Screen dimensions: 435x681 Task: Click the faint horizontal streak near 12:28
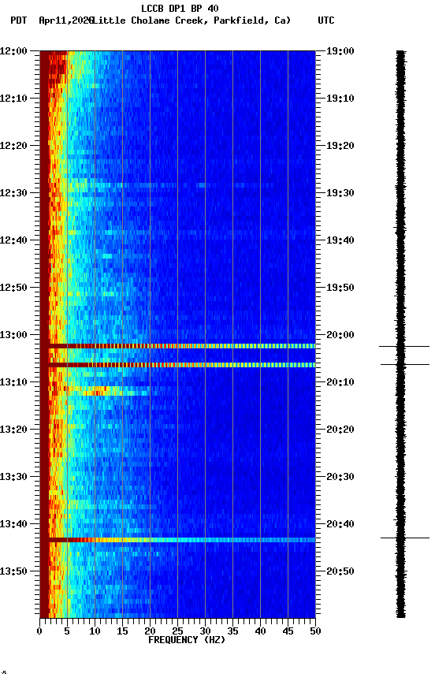point(173,185)
